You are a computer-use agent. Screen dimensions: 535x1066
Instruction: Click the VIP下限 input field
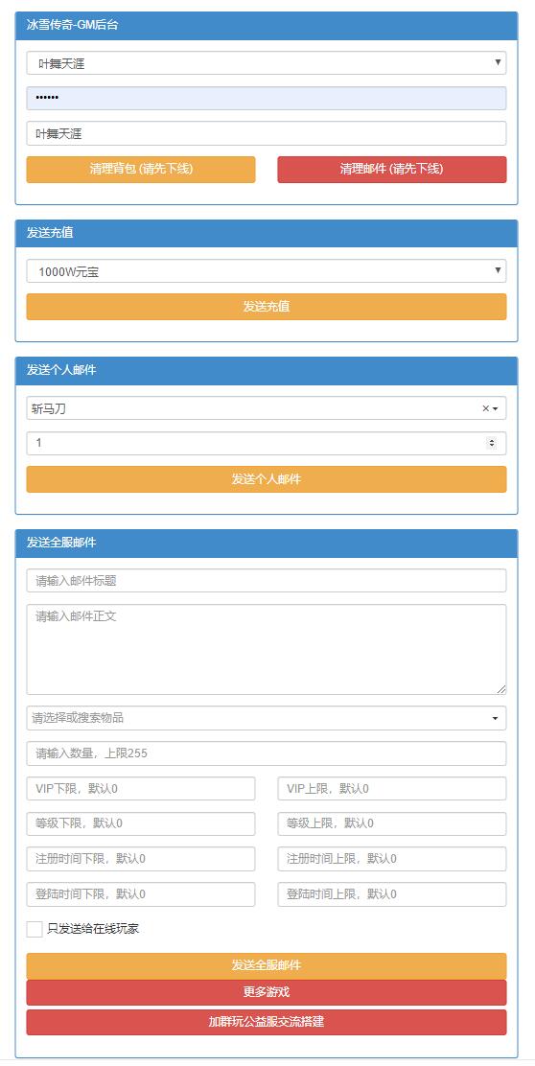(141, 789)
